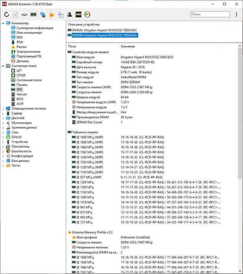Select the DIMM4 Kingston HyperX device
This screenshot has width=243, height=274.
coord(104,35)
